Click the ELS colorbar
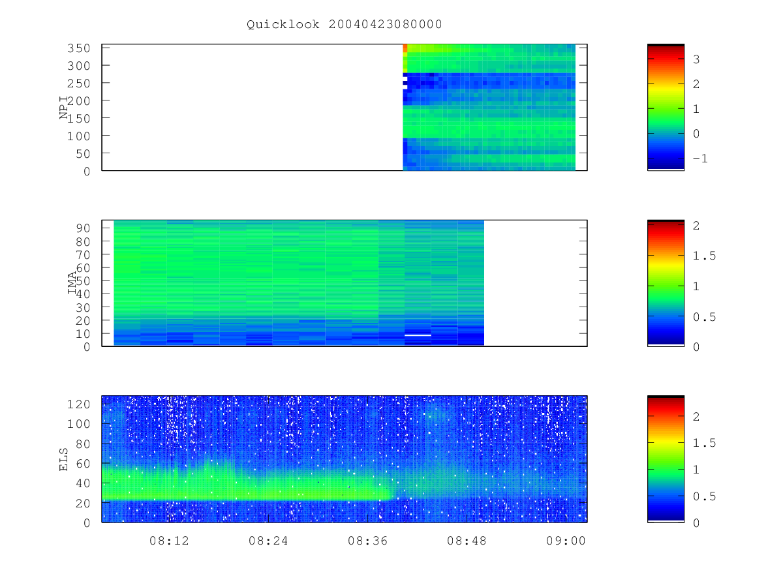 tap(666, 459)
